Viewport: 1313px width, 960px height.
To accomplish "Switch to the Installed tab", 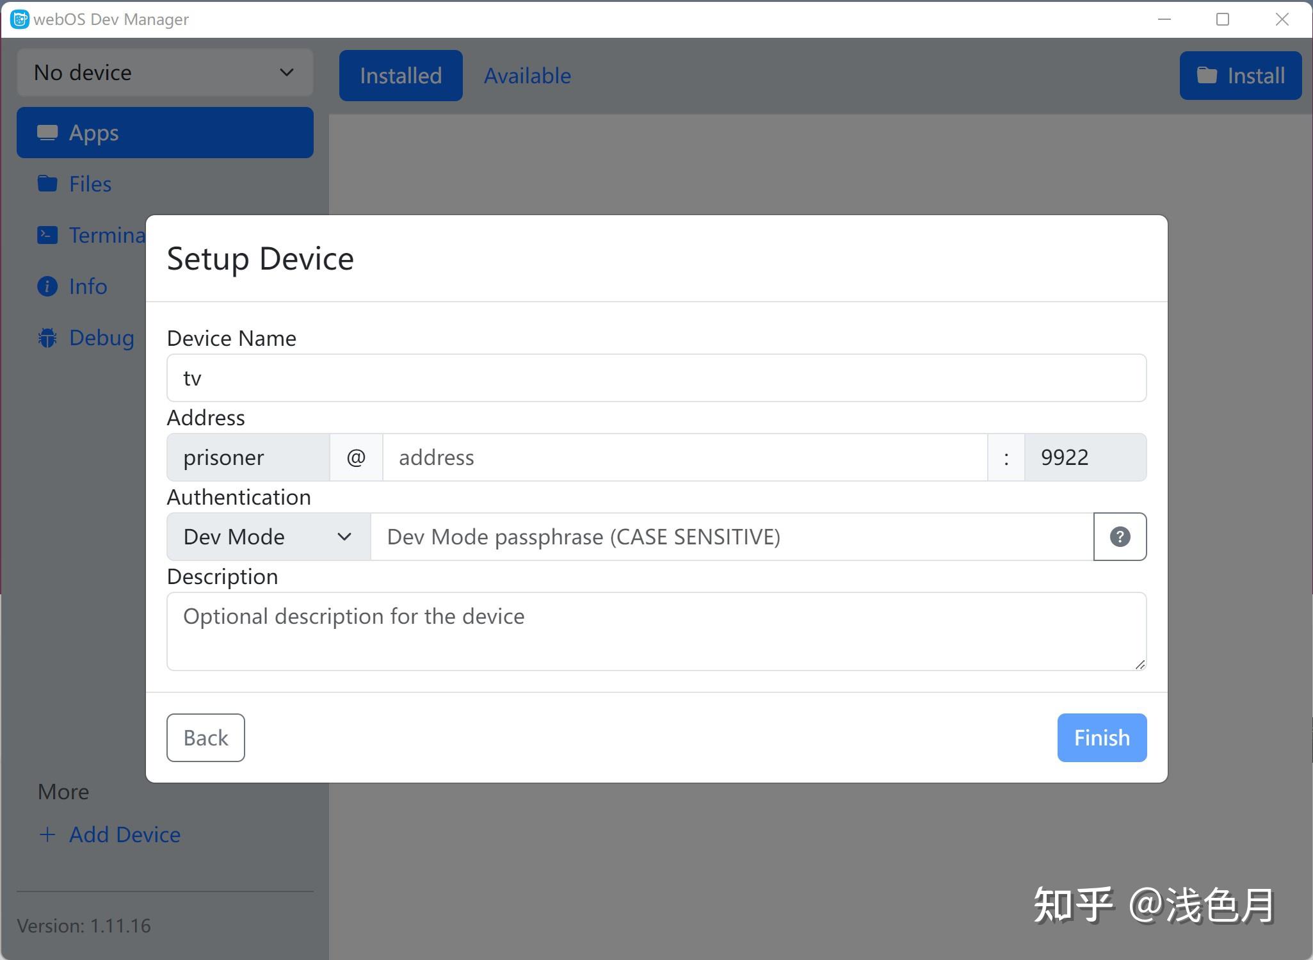I will (400, 75).
